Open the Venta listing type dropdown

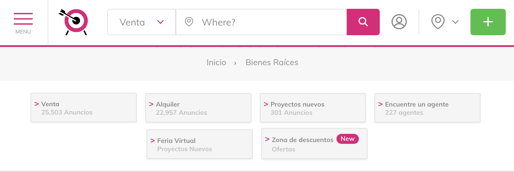tap(142, 22)
